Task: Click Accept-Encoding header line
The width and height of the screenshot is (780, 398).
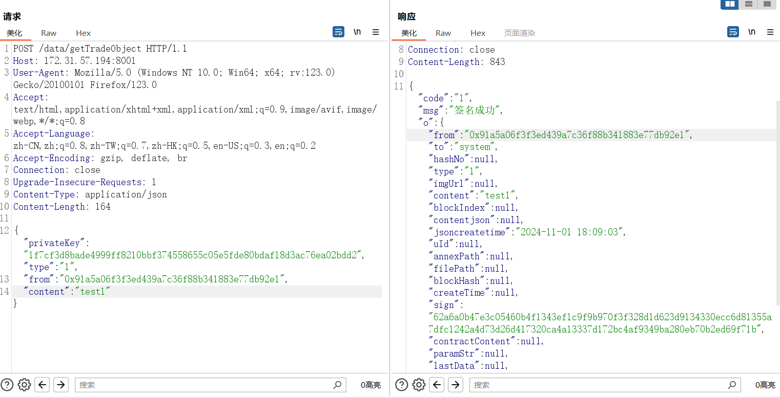Action: pyautogui.click(x=100, y=158)
